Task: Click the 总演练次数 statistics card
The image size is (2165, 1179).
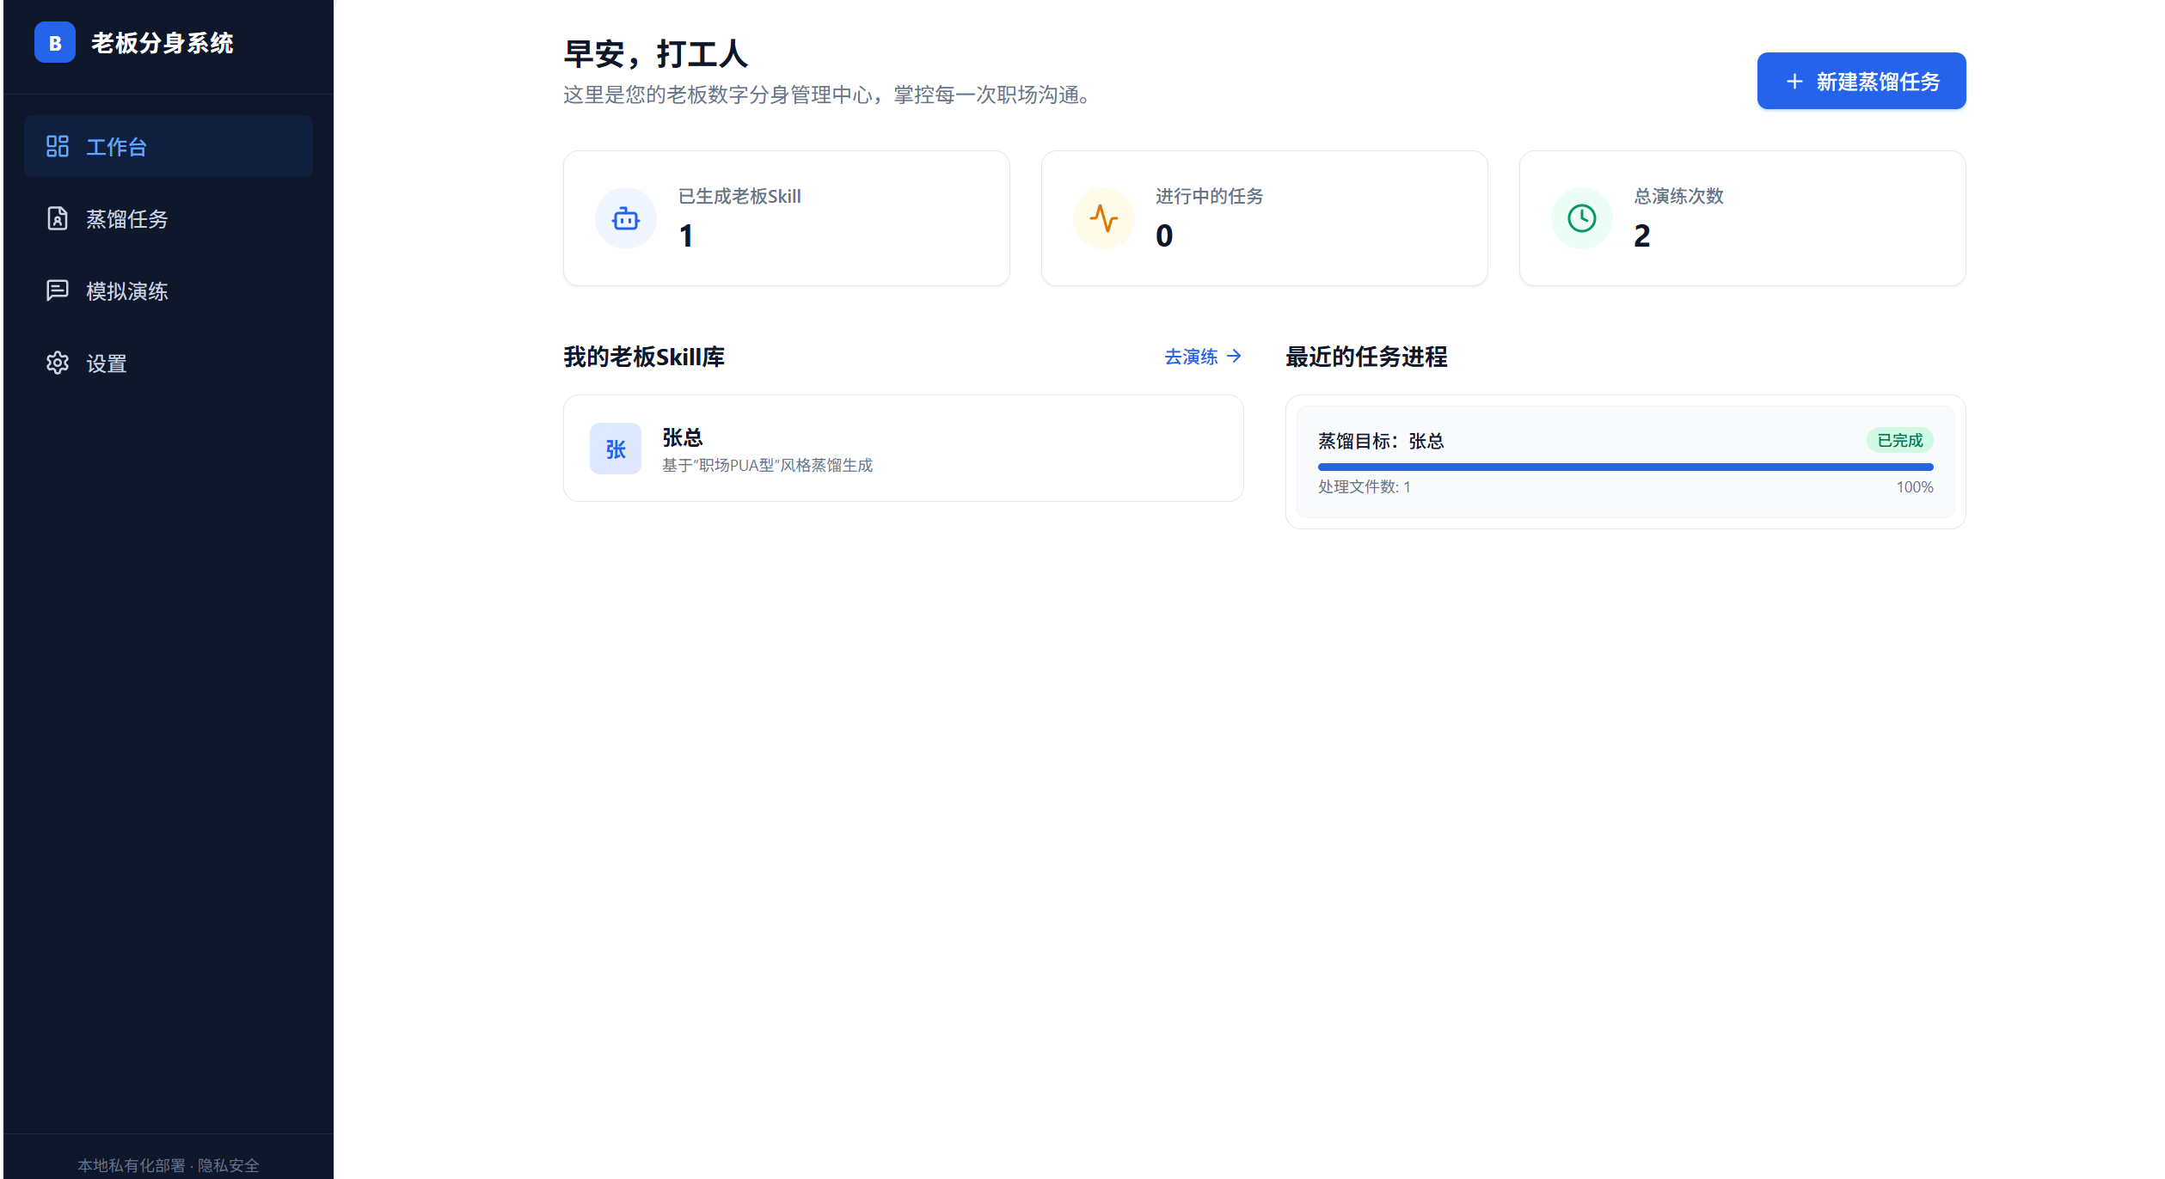Action: pos(1741,219)
